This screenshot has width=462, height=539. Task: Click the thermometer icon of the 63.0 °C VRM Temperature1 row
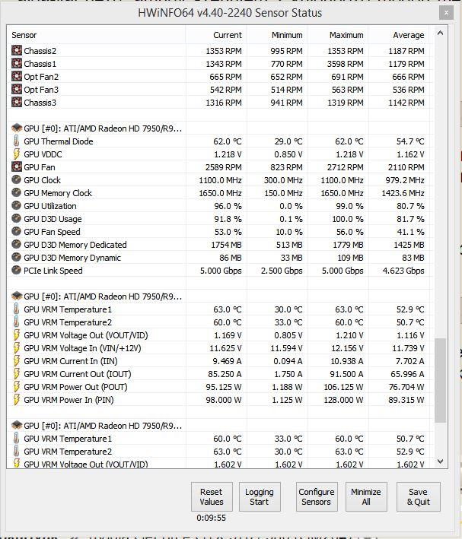(x=16, y=309)
